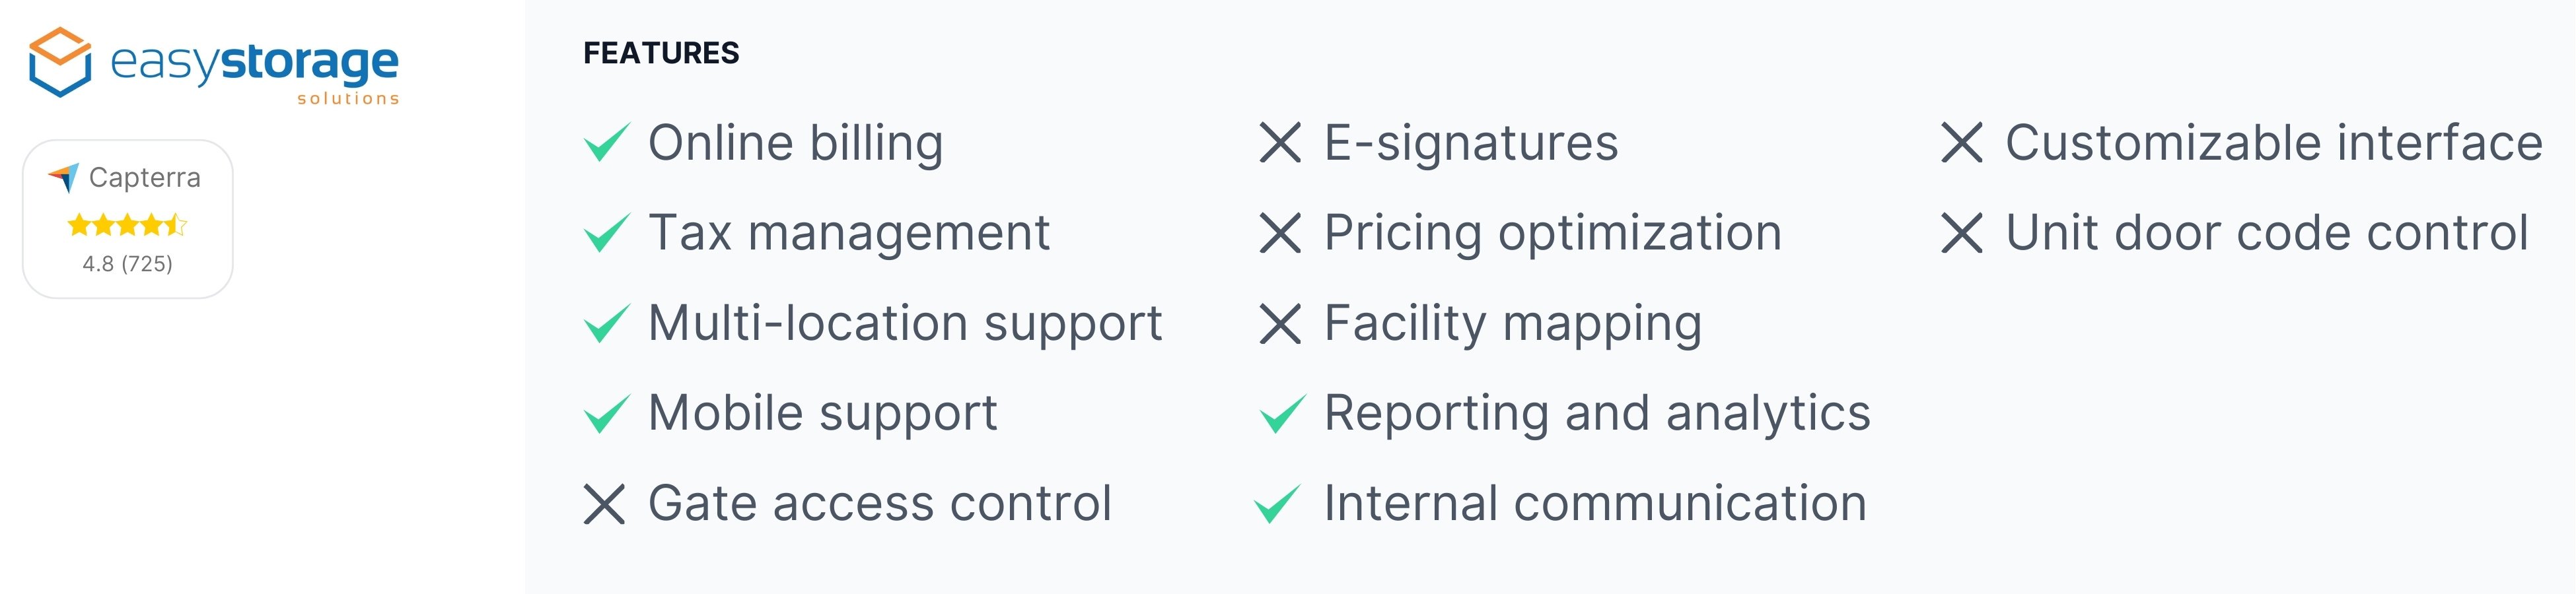Click the X icon next to E-signatures
This screenshot has width=2576, height=594.
point(1280,142)
